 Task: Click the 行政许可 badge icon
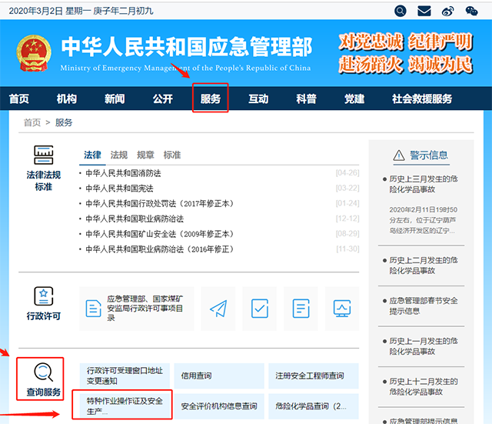tap(44, 297)
